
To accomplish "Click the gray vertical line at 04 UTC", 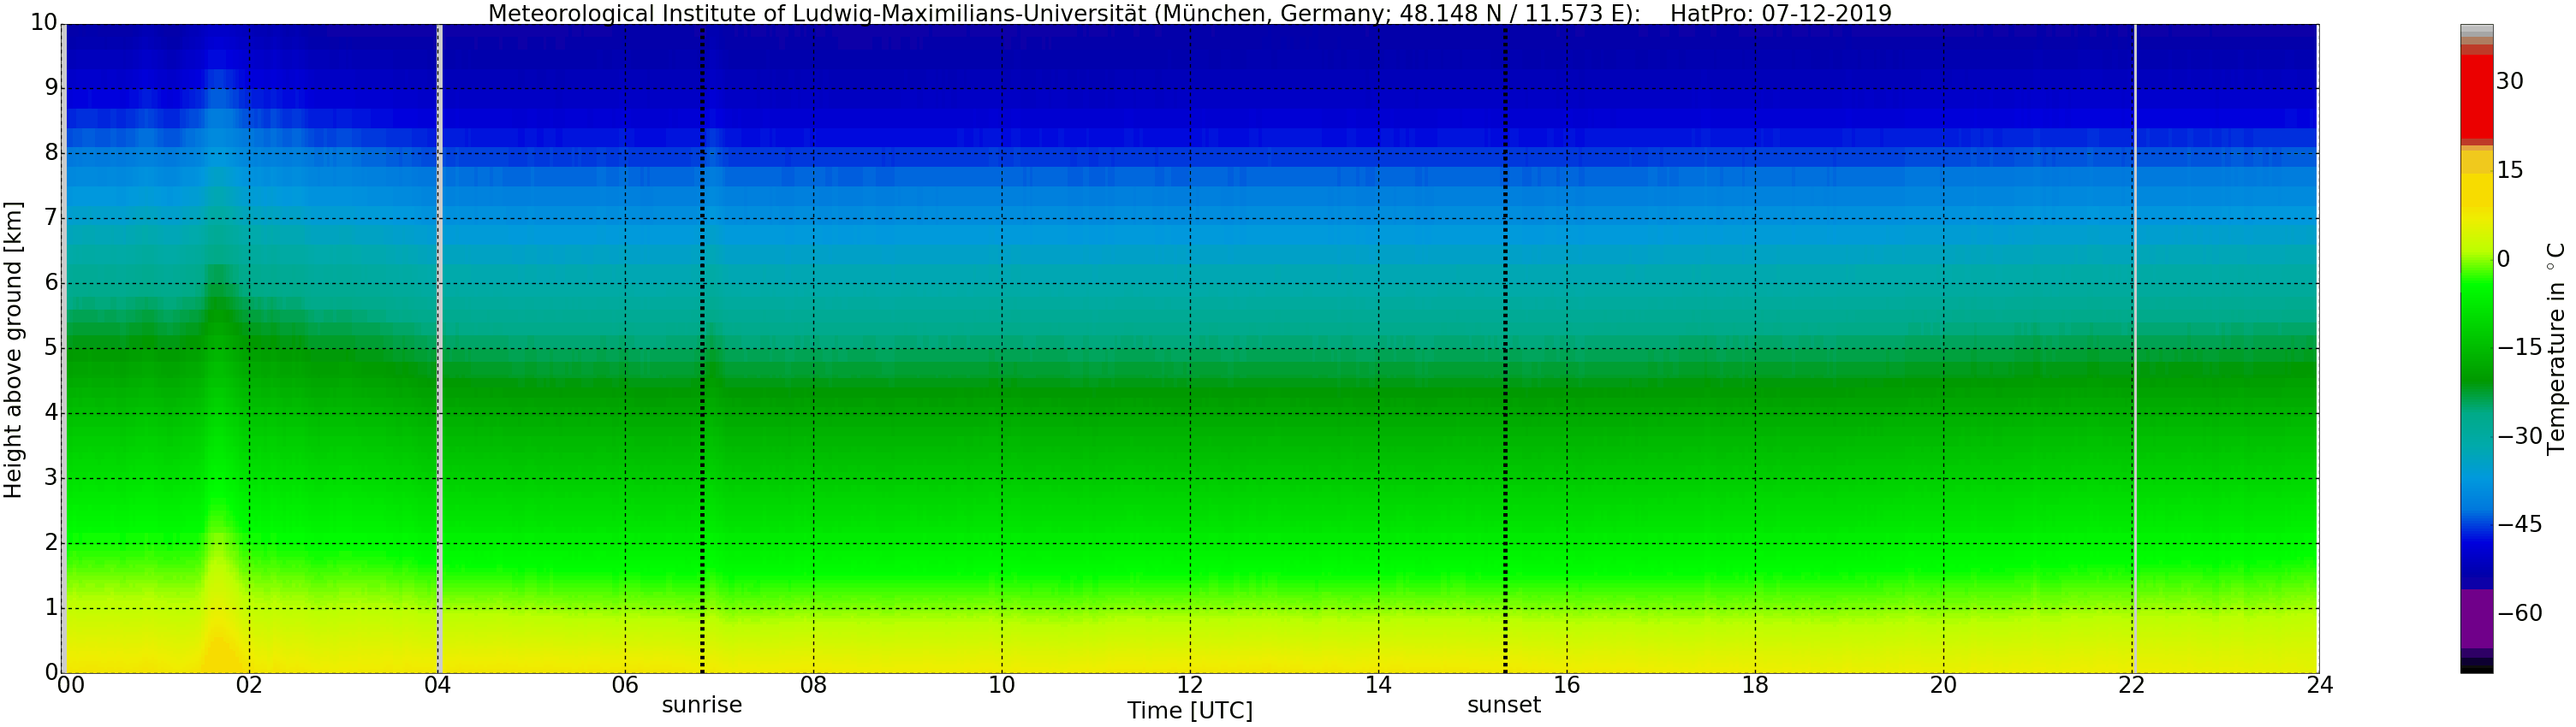I will [x=439, y=350].
